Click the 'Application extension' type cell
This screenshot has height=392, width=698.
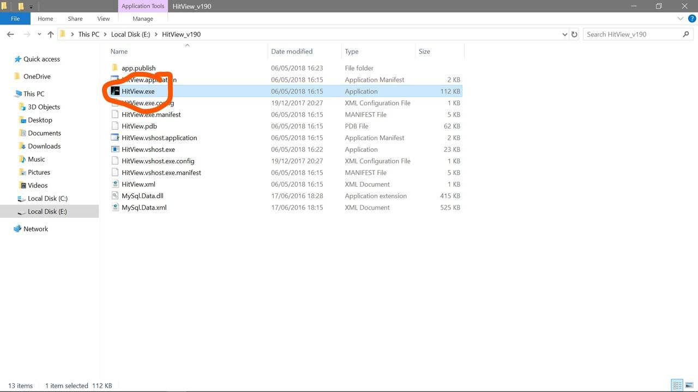(x=376, y=196)
